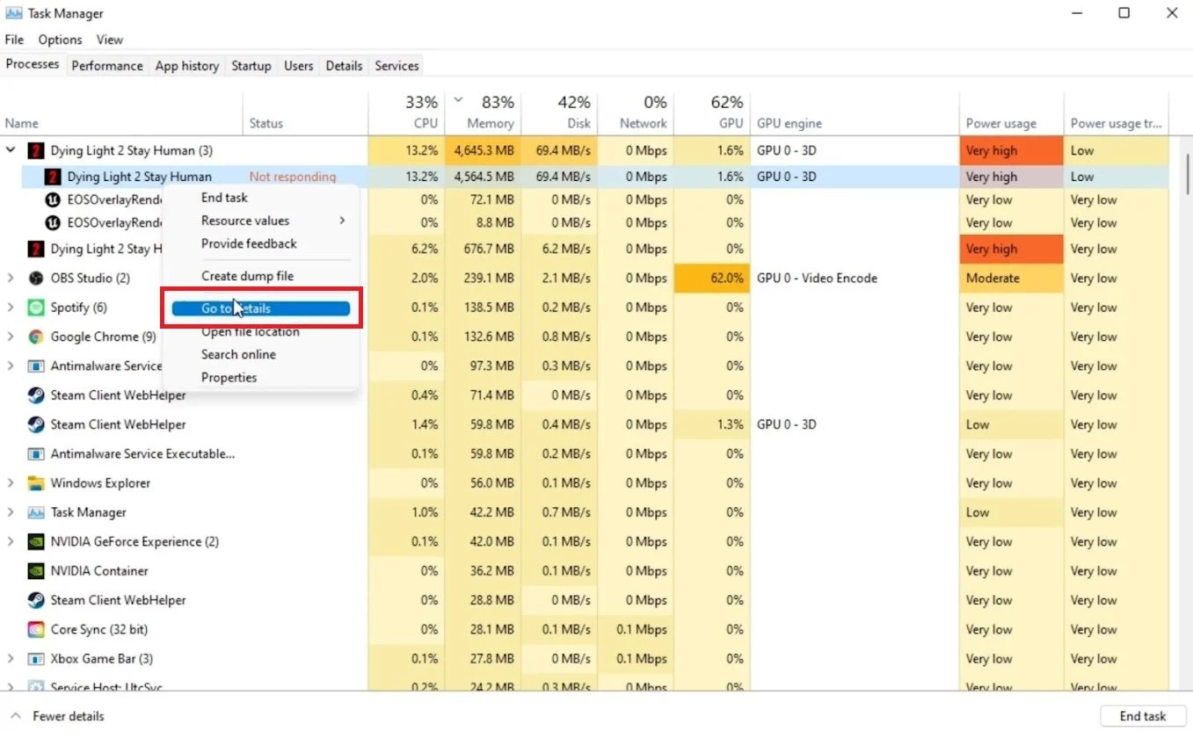This screenshot has width=1193, height=739.
Task: Click the Task Manager title bar icon
Action: 13,13
